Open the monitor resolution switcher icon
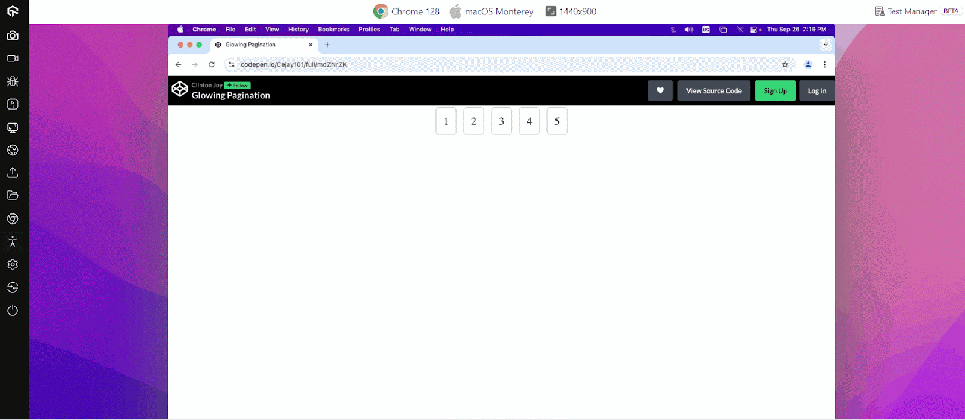The image size is (965, 420). 13,127
